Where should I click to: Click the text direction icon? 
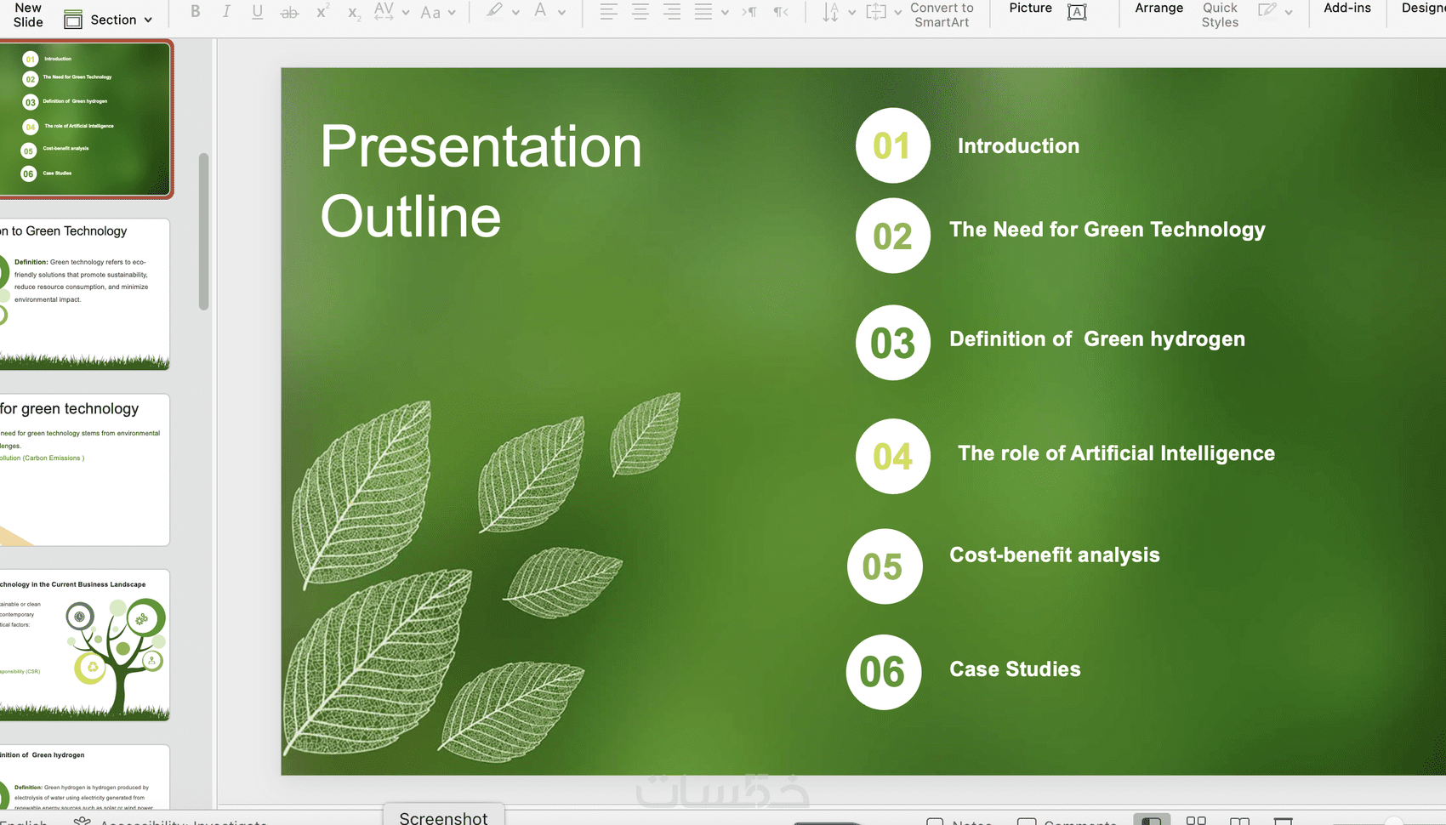tap(831, 12)
